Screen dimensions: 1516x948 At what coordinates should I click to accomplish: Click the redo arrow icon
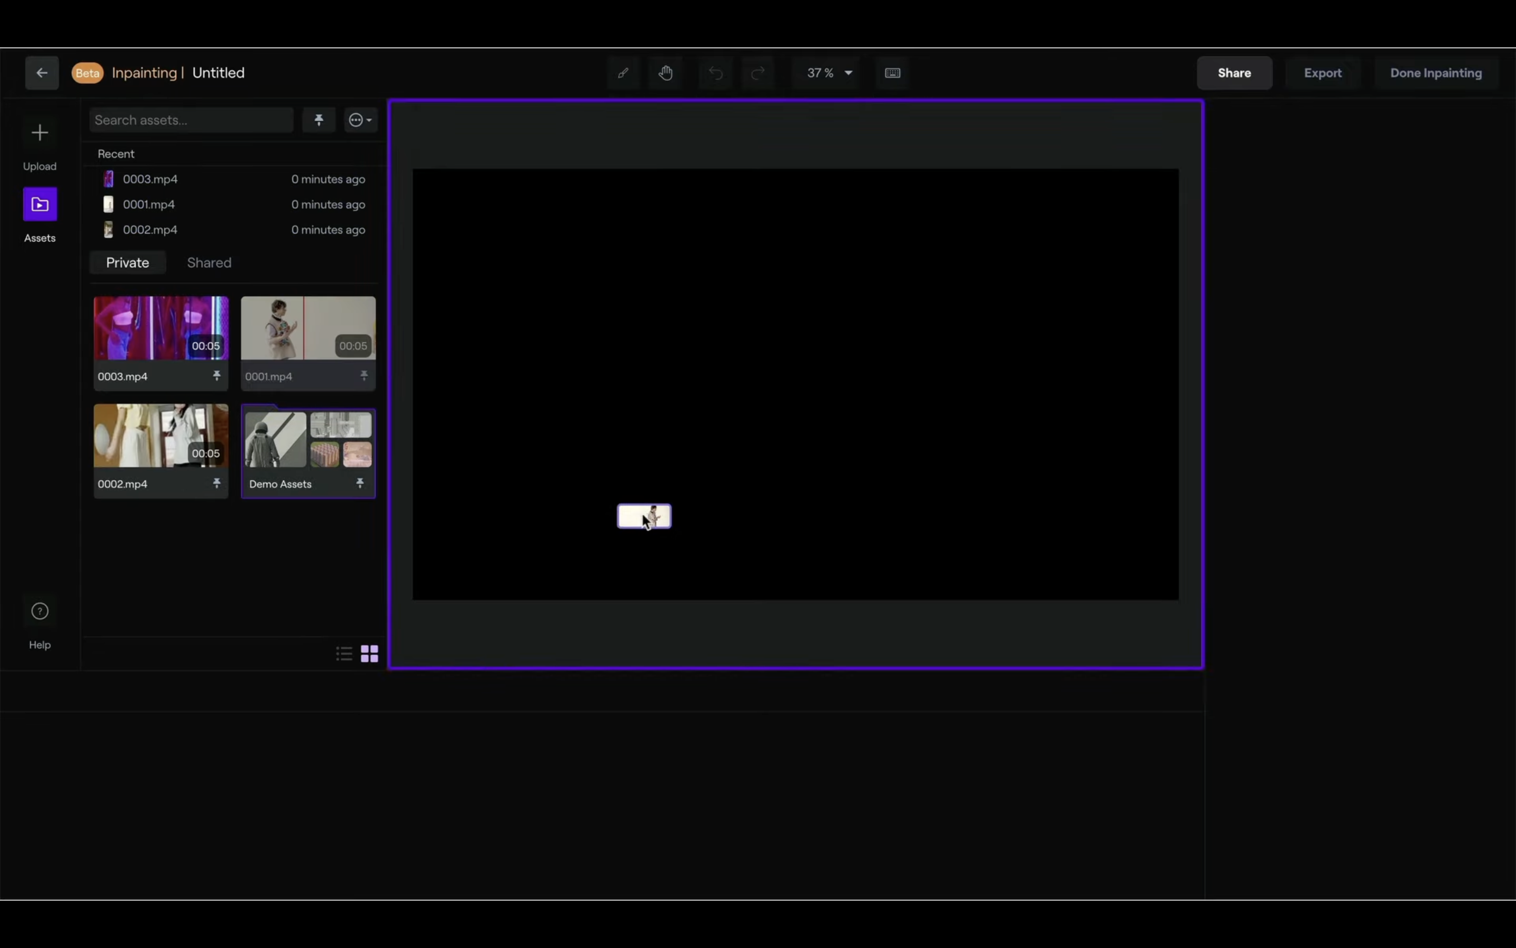(x=758, y=73)
